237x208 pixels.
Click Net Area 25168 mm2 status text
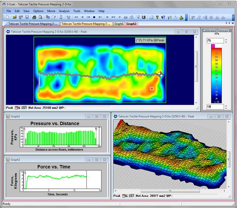(x=46, y=108)
